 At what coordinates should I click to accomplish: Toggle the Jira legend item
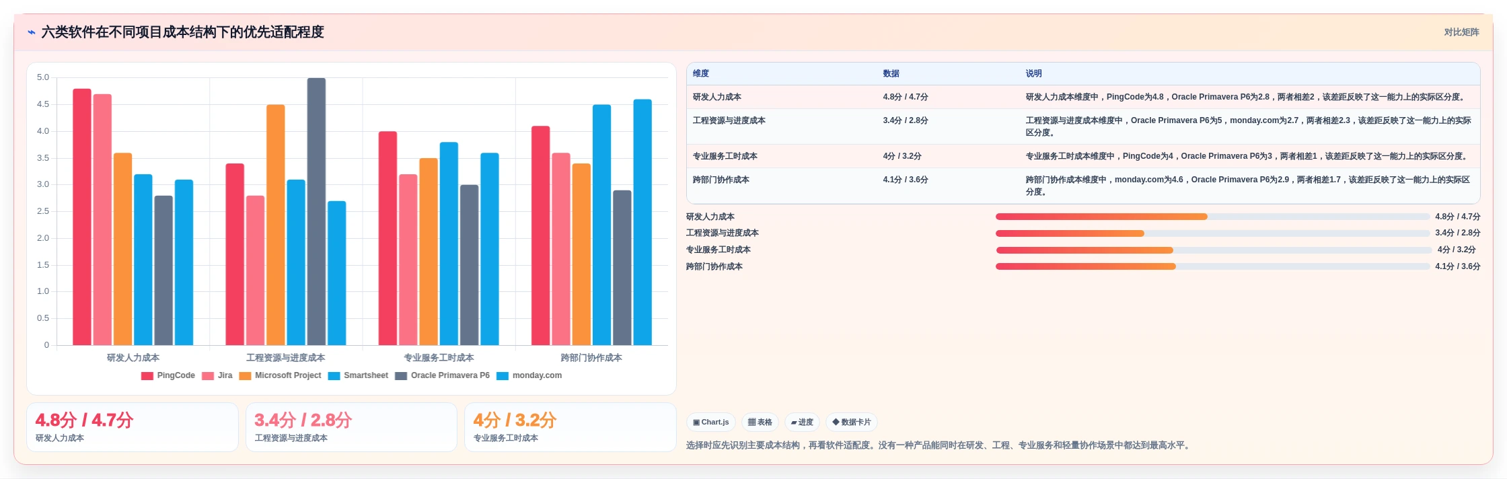(x=217, y=375)
